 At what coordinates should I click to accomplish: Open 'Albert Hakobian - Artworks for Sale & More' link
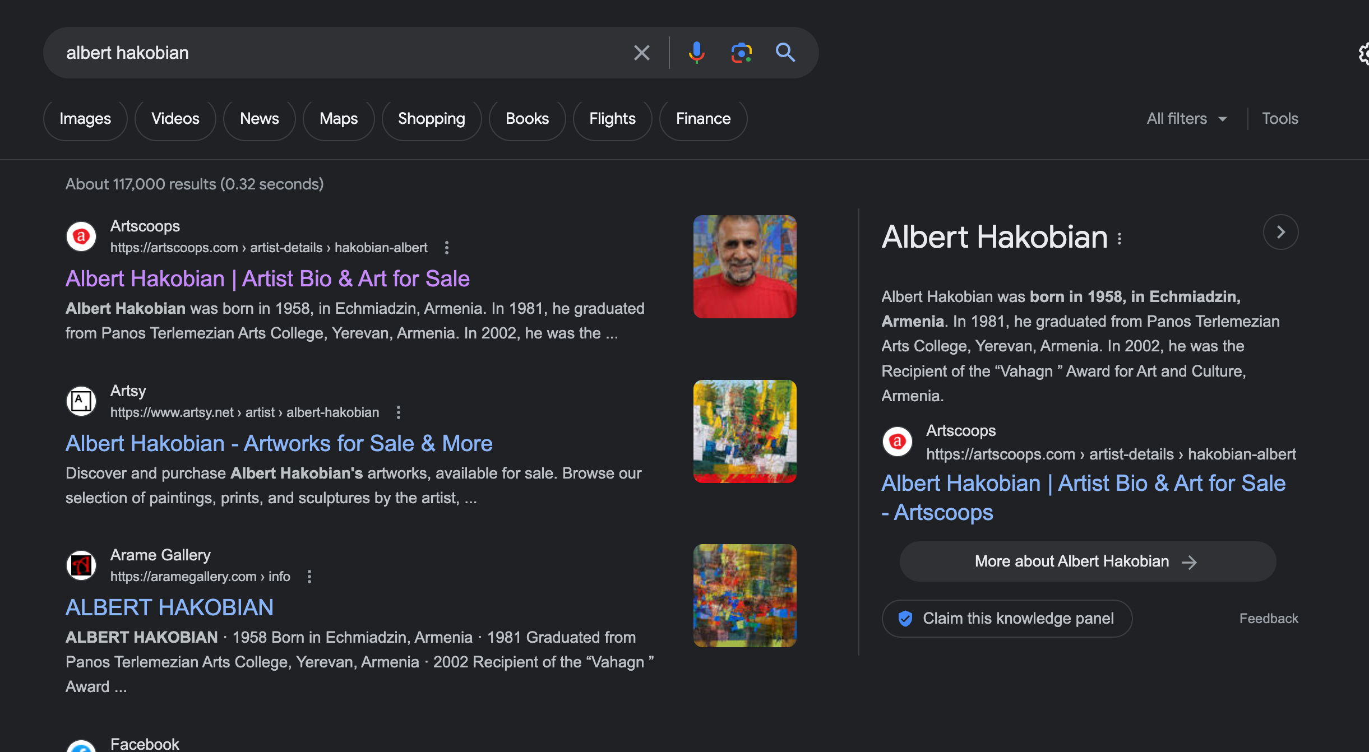tap(279, 443)
